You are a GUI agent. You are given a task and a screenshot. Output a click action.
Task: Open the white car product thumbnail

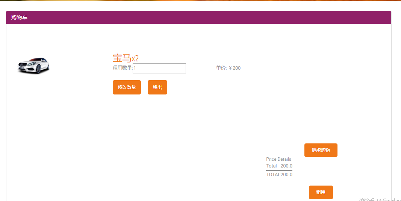pyautogui.click(x=33, y=65)
